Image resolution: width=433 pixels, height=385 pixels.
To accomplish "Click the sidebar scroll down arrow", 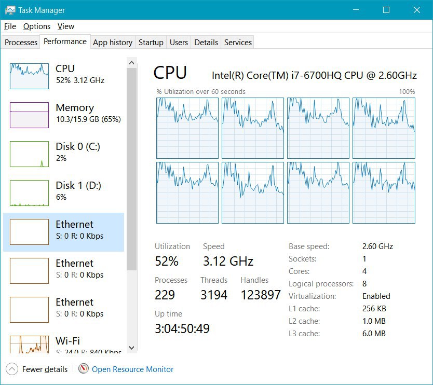I will click(132, 348).
